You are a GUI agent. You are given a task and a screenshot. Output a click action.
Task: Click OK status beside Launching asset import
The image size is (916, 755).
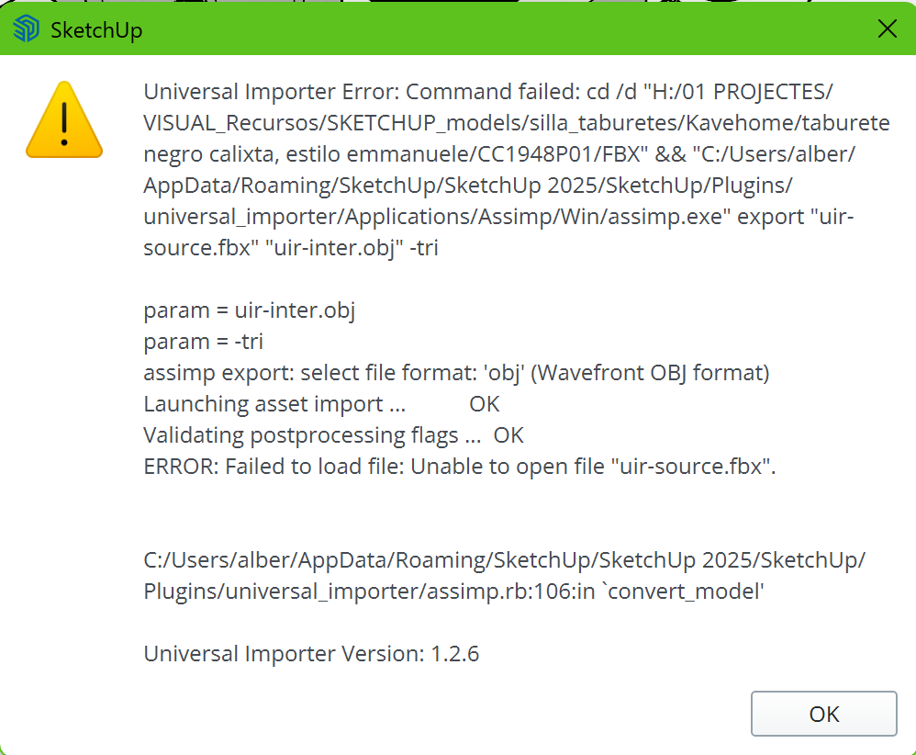pos(485,404)
